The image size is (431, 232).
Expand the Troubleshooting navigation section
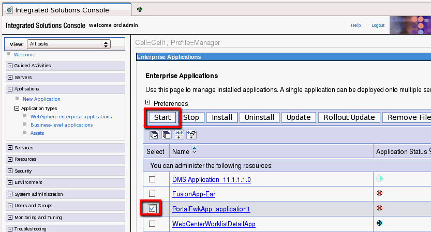(10, 229)
